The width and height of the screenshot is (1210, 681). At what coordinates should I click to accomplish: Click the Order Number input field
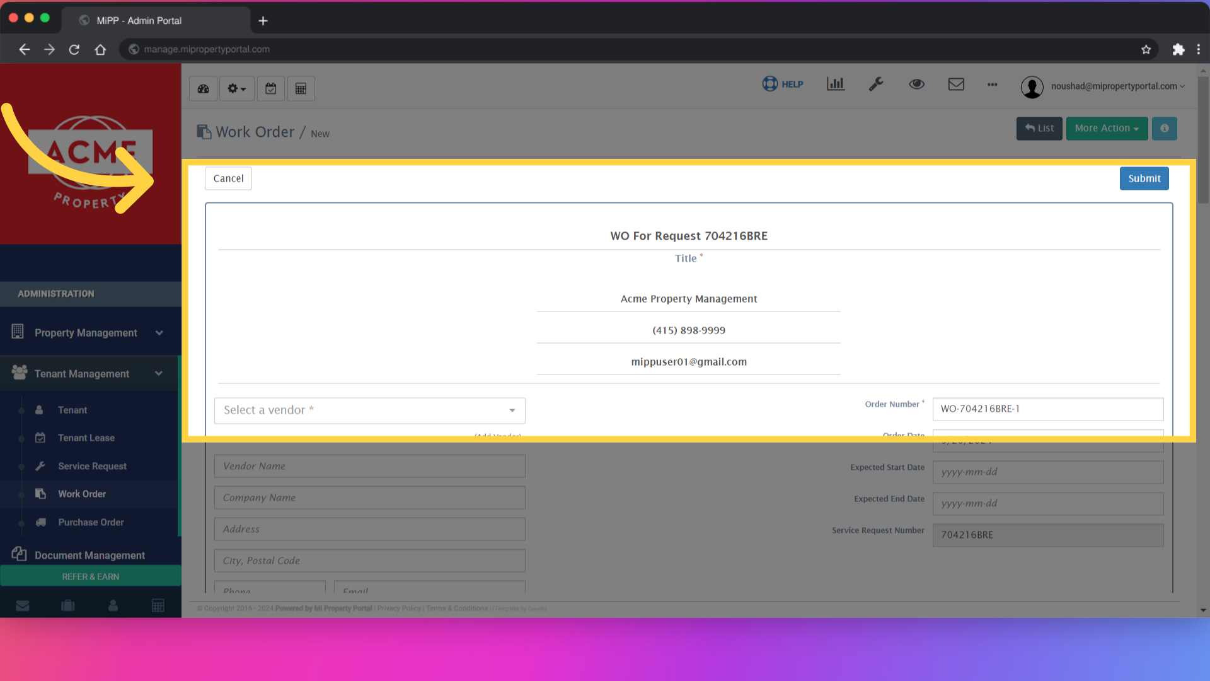click(1047, 409)
